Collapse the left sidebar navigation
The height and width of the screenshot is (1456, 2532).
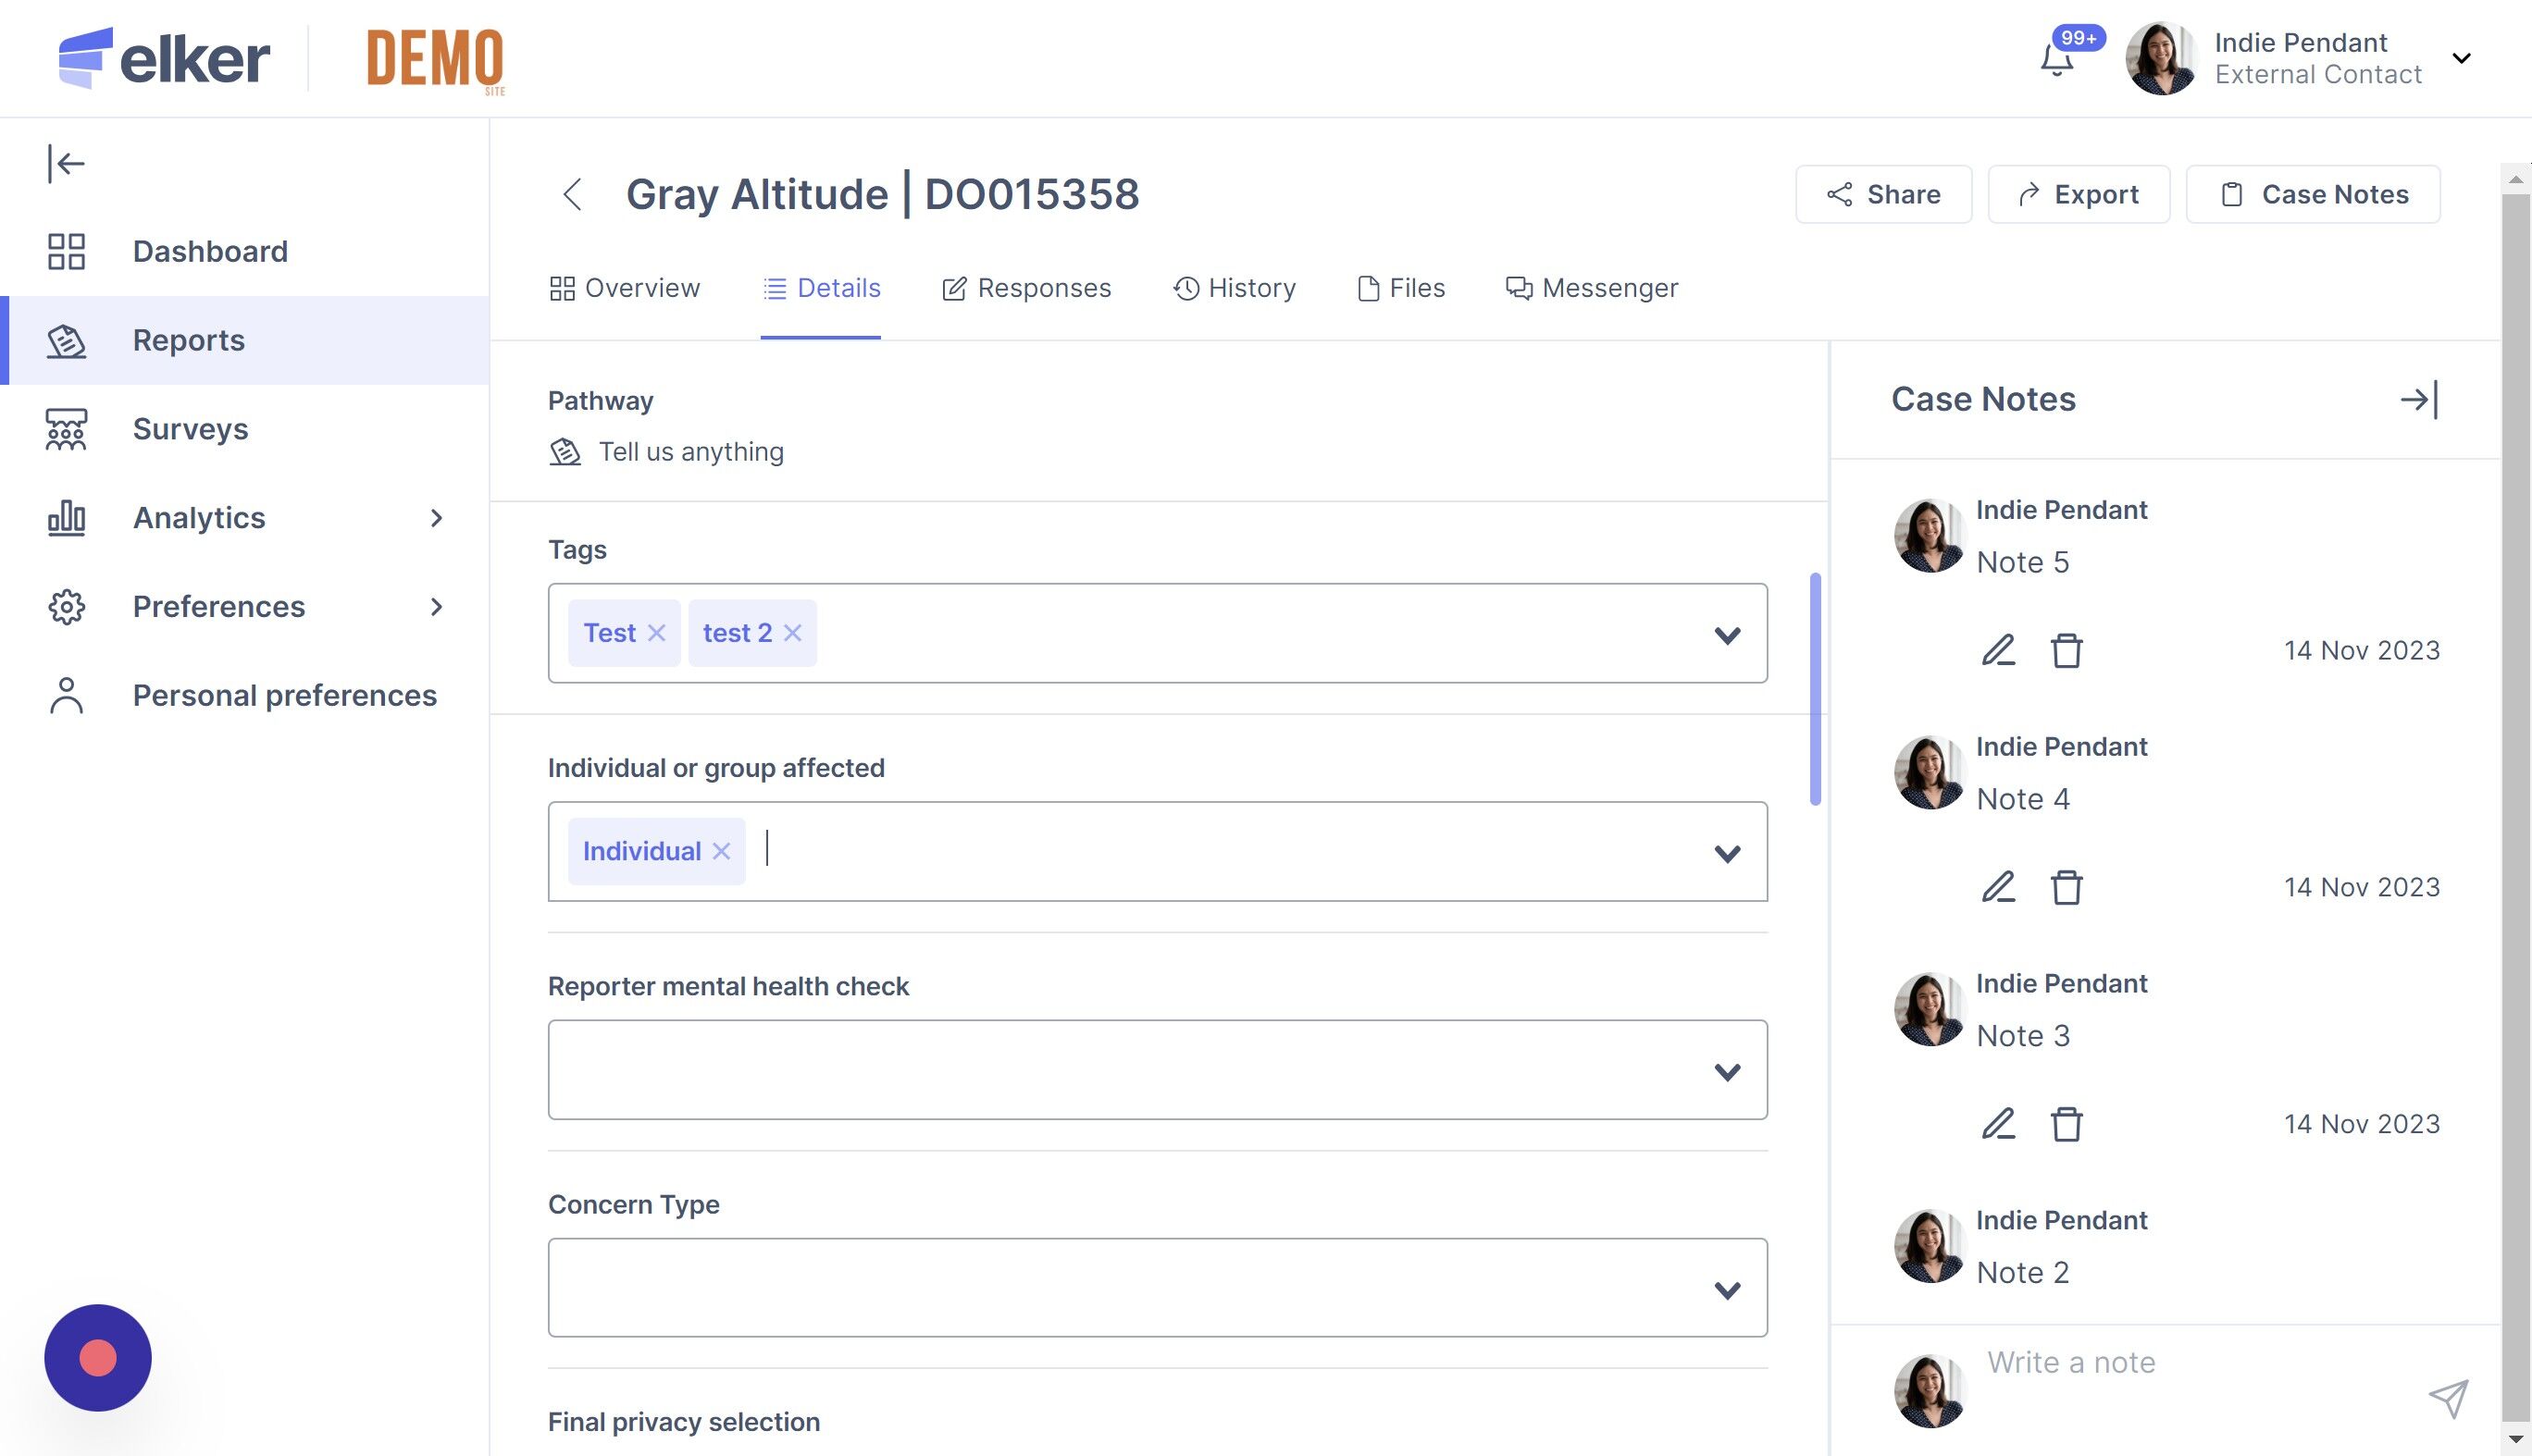point(66,163)
